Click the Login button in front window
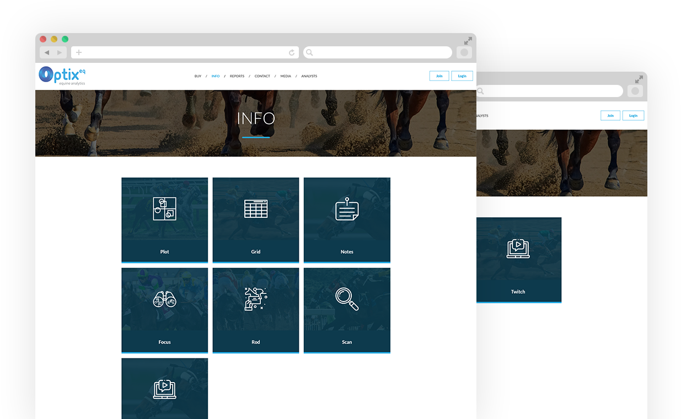 pyautogui.click(x=462, y=76)
